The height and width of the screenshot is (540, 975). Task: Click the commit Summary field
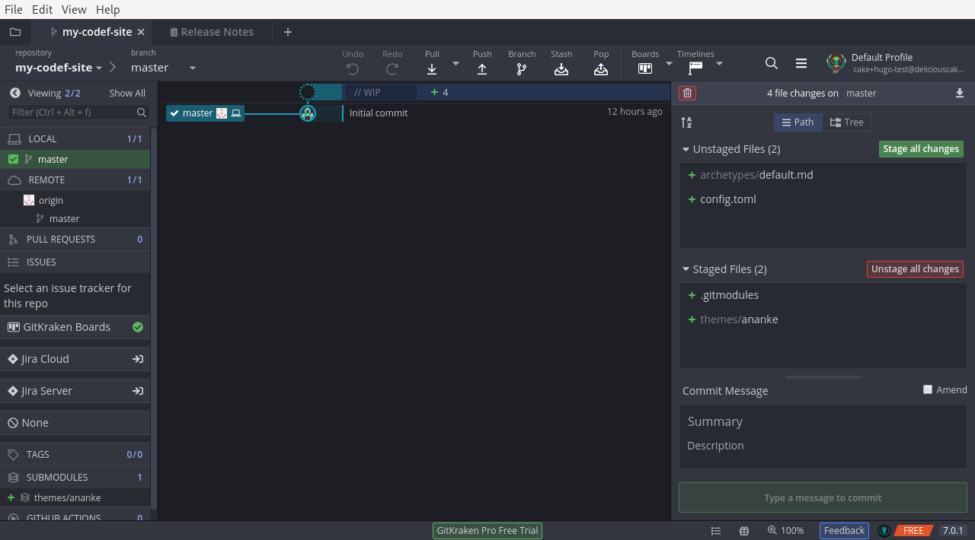[x=823, y=421]
